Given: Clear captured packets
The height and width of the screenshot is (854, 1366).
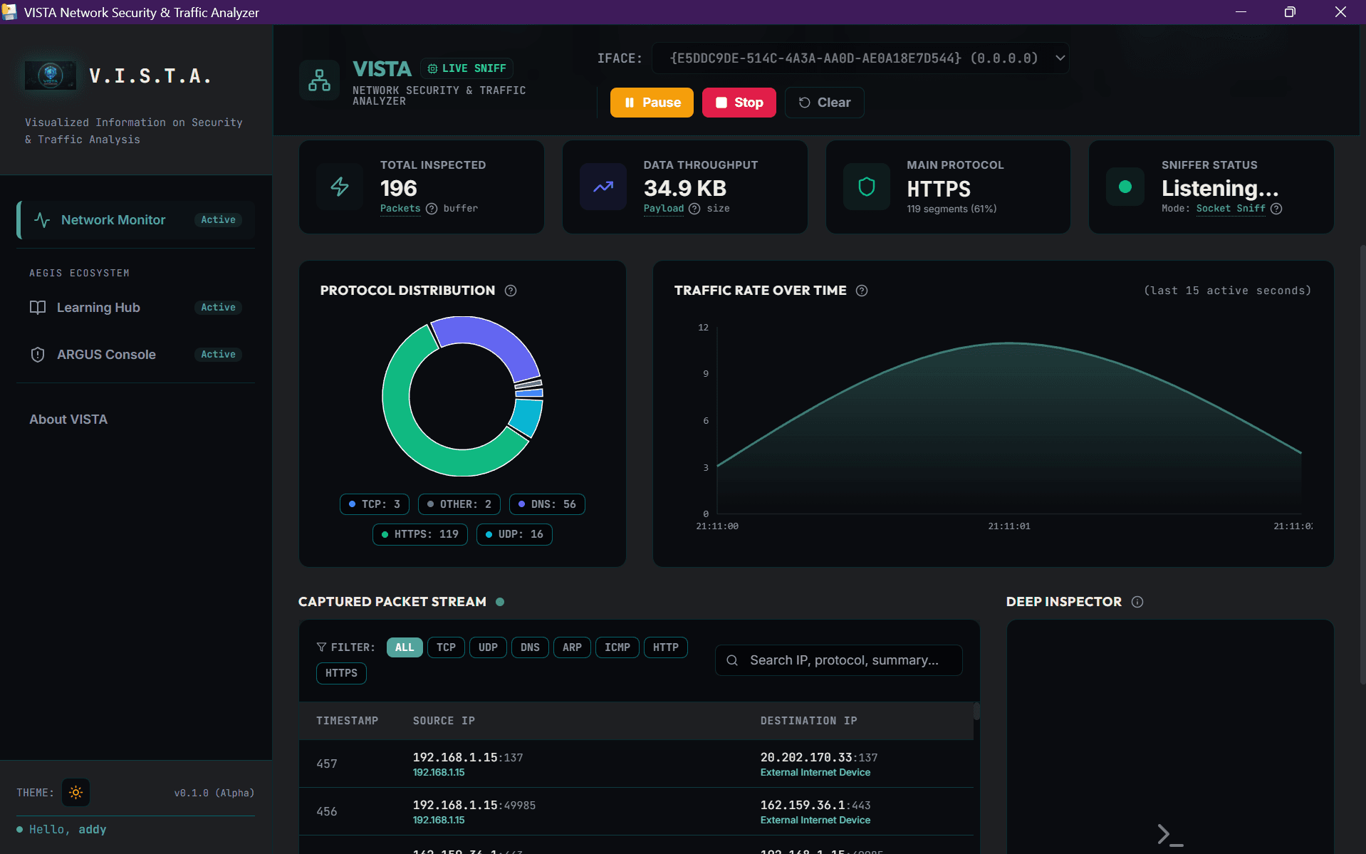Looking at the screenshot, I should click(824, 103).
